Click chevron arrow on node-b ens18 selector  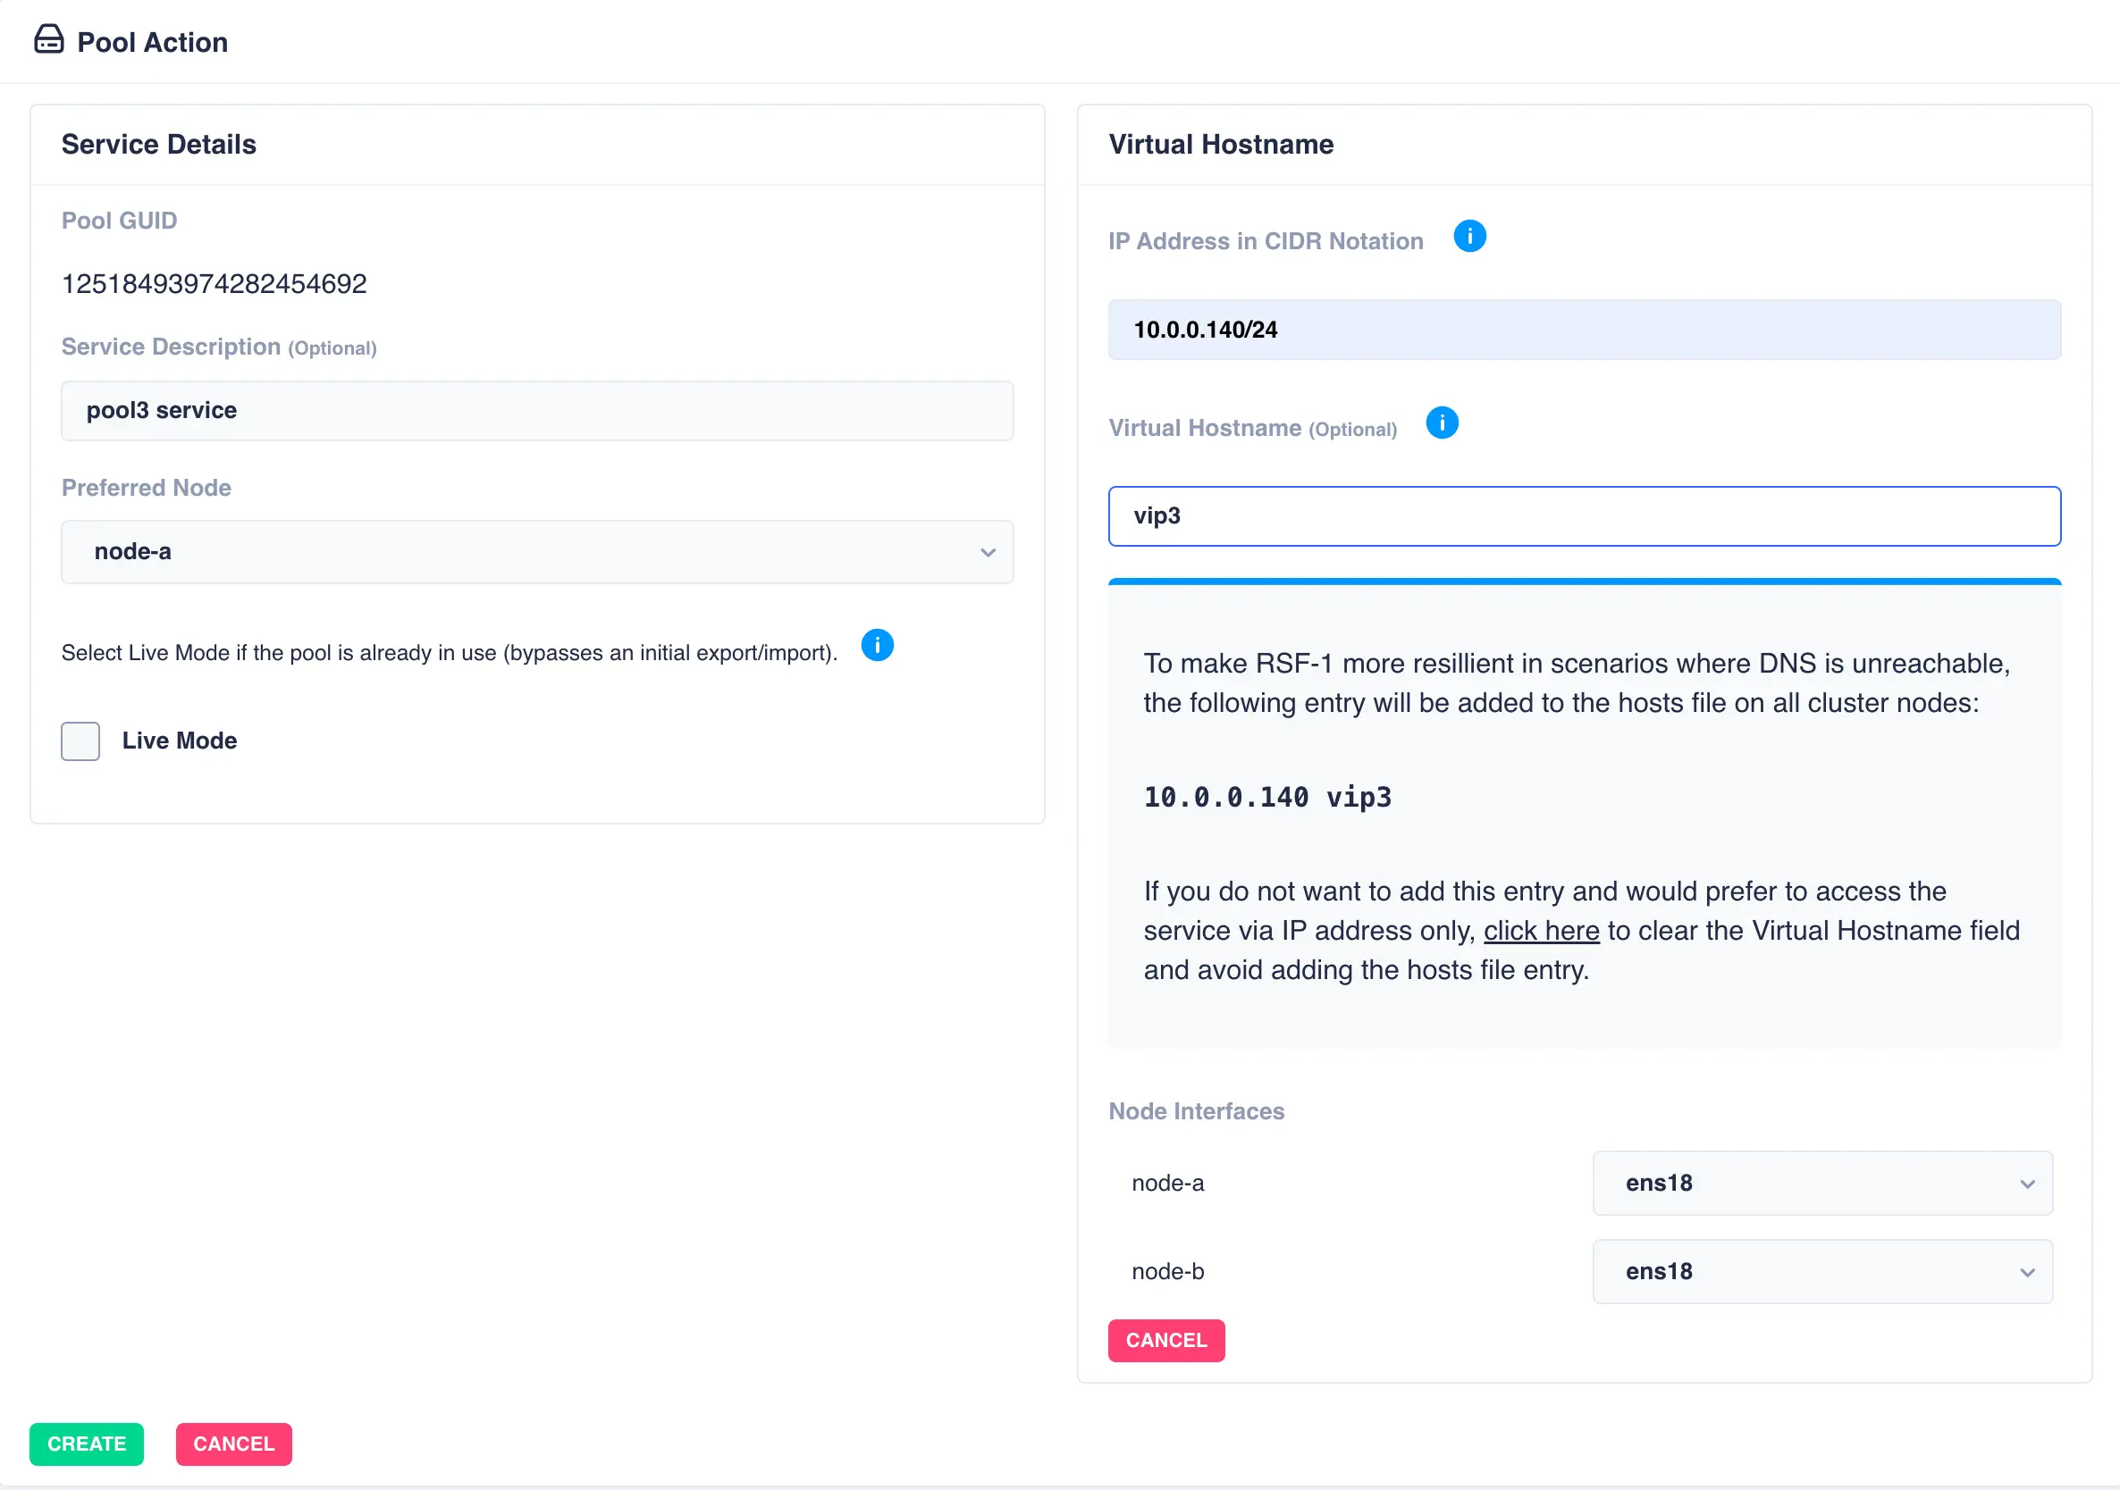[2027, 1272]
